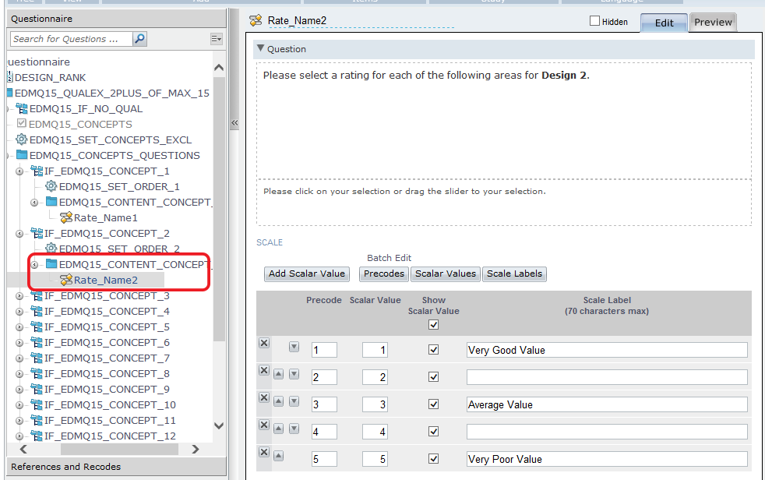
Task: Move Very Good Value row down
Action: point(294,347)
